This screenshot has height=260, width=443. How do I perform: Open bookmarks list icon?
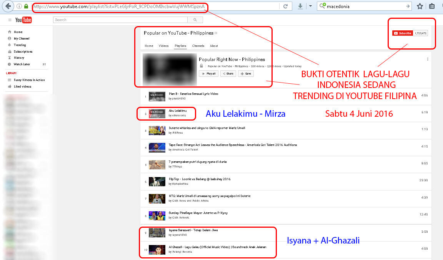[x=432, y=6]
